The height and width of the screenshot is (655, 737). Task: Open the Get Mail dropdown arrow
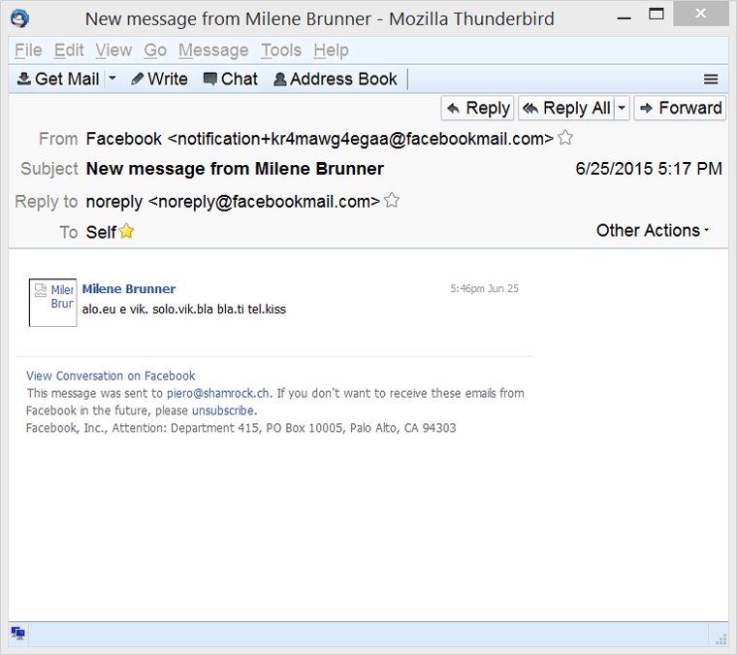pyautogui.click(x=112, y=80)
